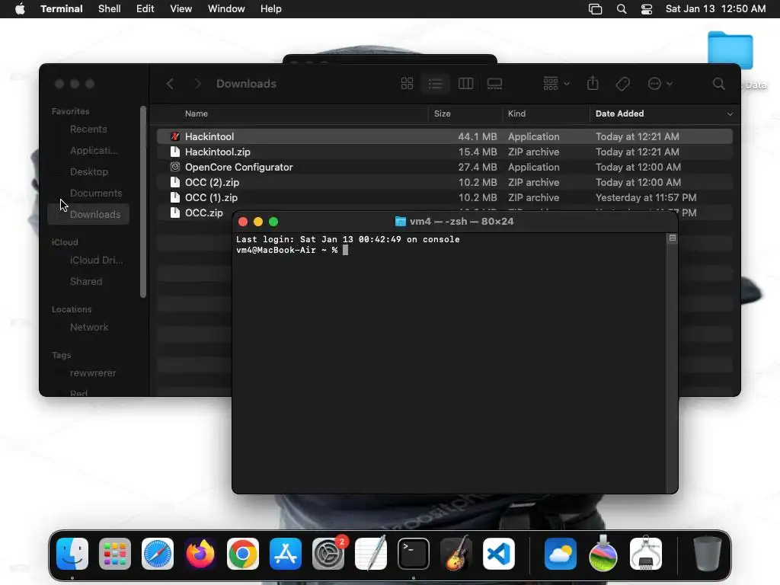Open Finder from the Dock

(x=72, y=554)
